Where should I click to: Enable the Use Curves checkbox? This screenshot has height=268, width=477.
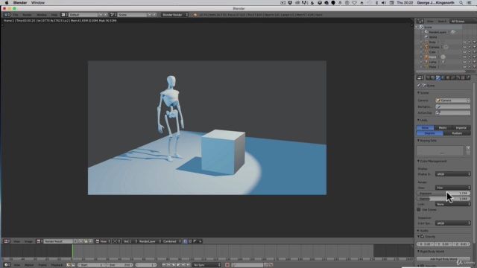coord(419,210)
